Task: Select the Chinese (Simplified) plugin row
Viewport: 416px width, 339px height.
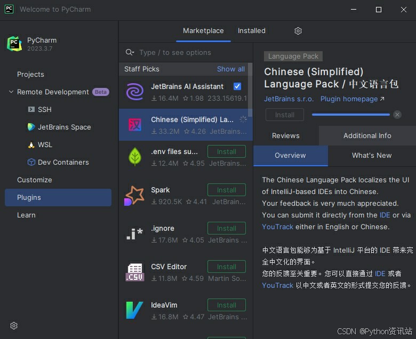Action: pyautogui.click(x=186, y=125)
